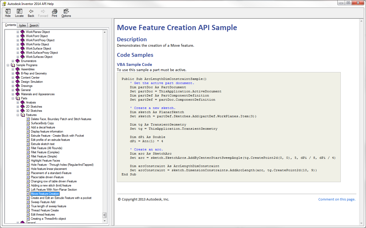The image size is (366, 228).
Task: Select the Move Feature Creation topic
Action: tap(45, 194)
